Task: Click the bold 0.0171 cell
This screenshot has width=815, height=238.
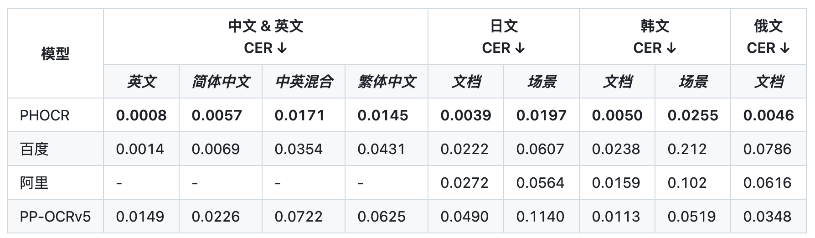Action: (x=299, y=115)
